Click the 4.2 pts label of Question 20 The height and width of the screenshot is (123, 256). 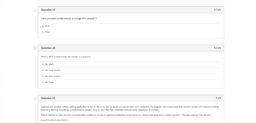pos(217,48)
